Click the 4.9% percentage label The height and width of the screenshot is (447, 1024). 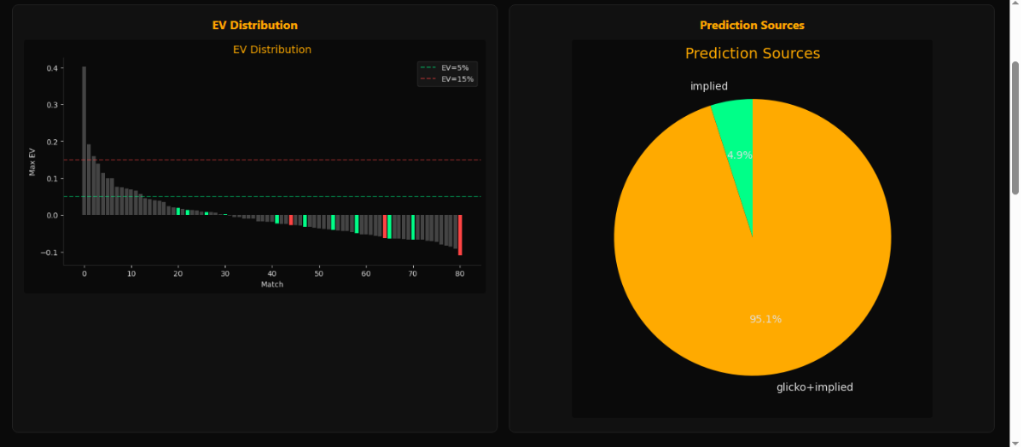pyautogui.click(x=739, y=155)
